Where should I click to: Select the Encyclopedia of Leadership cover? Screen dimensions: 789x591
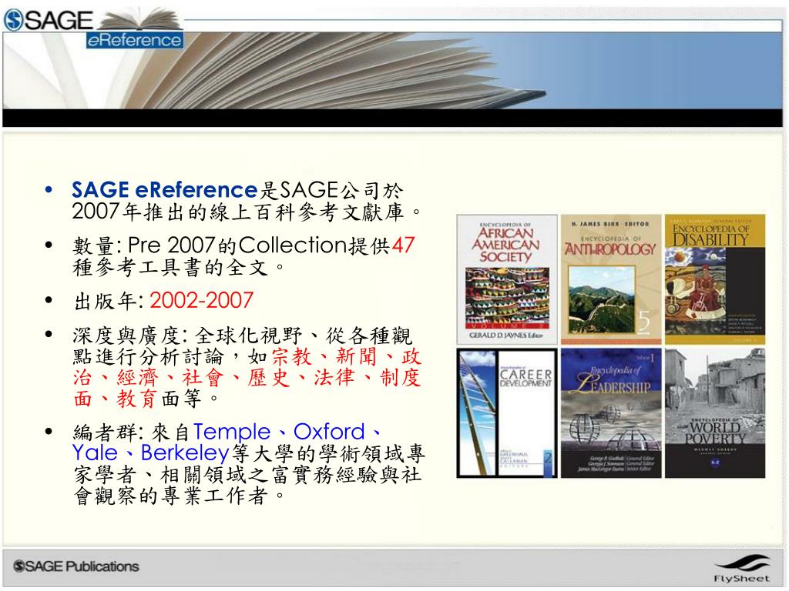pyautogui.click(x=611, y=412)
